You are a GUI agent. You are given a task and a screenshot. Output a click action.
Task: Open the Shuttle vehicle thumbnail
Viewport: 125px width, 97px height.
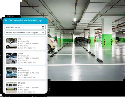click(x=11, y=87)
